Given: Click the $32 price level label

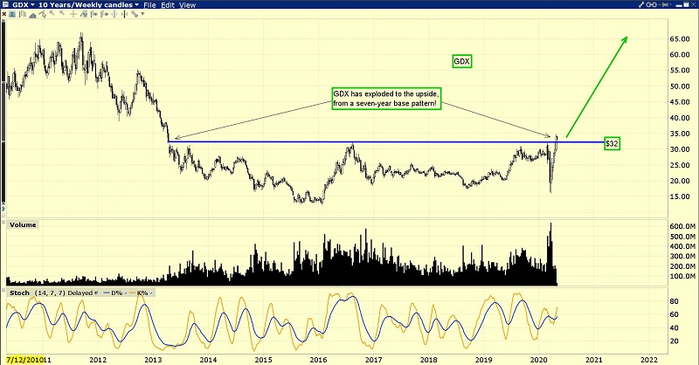Looking at the screenshot, I should coord(612,142).
